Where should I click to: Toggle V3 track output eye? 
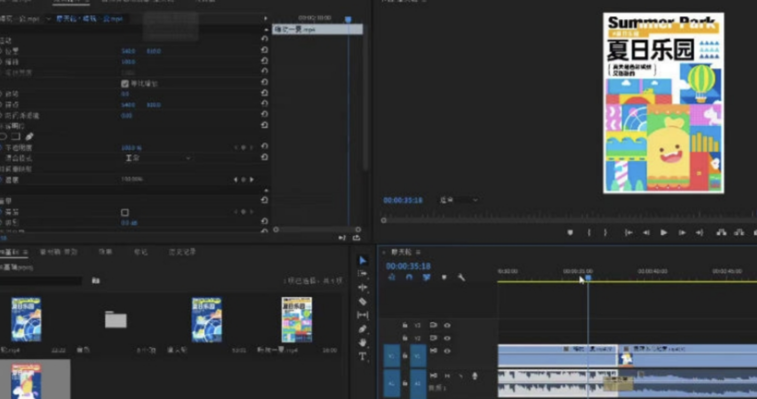pos(447,325)
